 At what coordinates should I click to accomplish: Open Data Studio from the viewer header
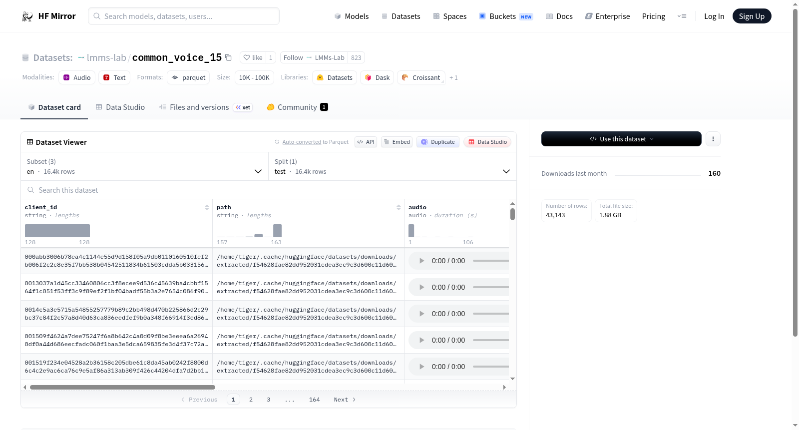(487, 142)
